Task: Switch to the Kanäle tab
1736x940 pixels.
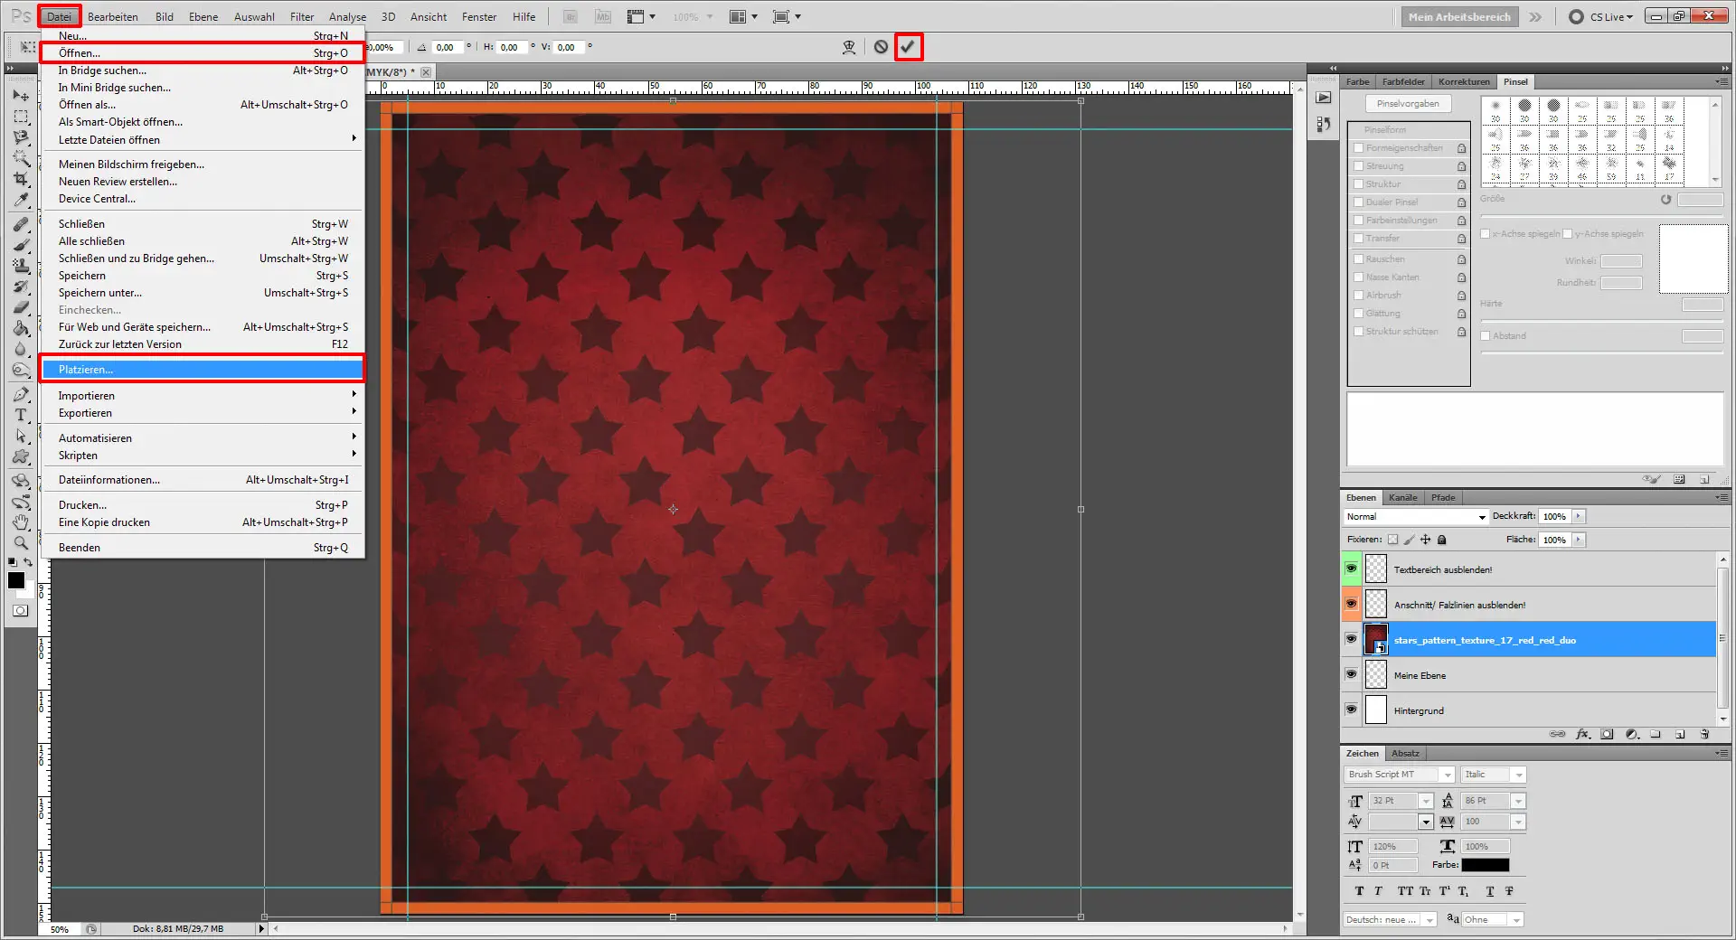Action: point(1402,497)
